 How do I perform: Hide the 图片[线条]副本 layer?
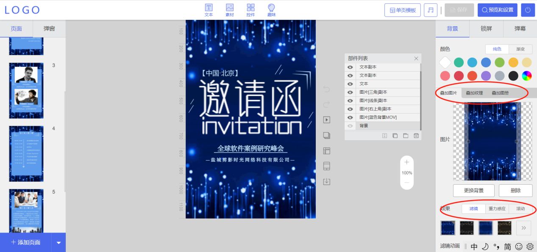(x=350, y=100)
